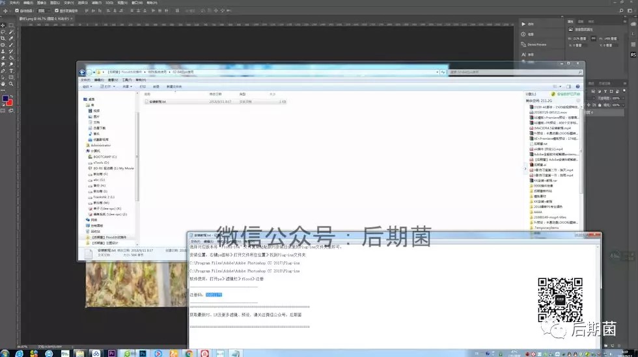The width and height of the screenshot is (638, 357).
Task: Select 安装教程.txt file in Explorer
Action: [x=215, y=101]
